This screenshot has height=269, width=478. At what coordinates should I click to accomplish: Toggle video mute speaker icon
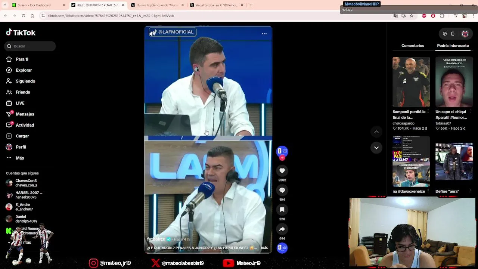pyautogui.click(x=153, y=33)
